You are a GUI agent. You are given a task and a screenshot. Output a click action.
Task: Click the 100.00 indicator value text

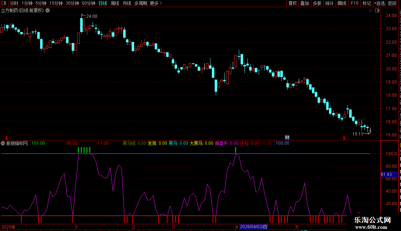click(x=282, y=143)
